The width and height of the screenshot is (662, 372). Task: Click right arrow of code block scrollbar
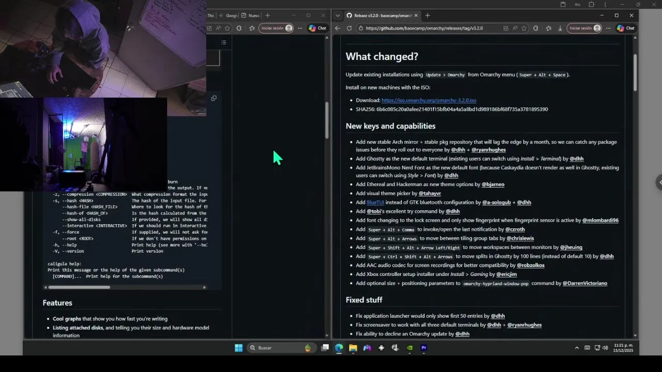pos(204,287)
